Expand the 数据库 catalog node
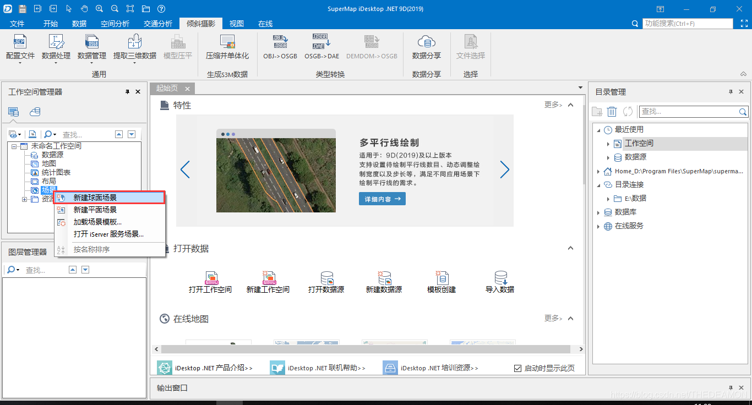 (598, 212)
